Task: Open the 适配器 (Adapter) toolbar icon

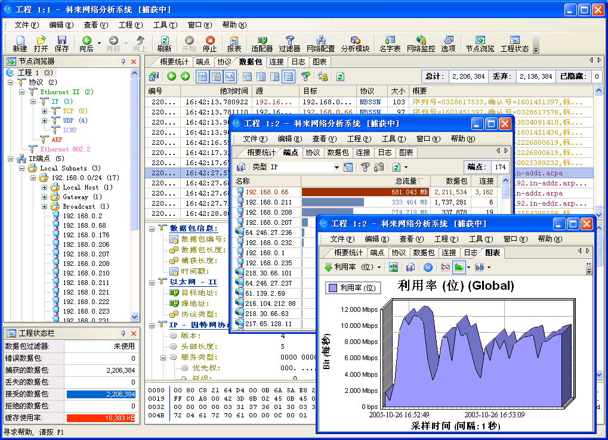Action: click(262, 44)
